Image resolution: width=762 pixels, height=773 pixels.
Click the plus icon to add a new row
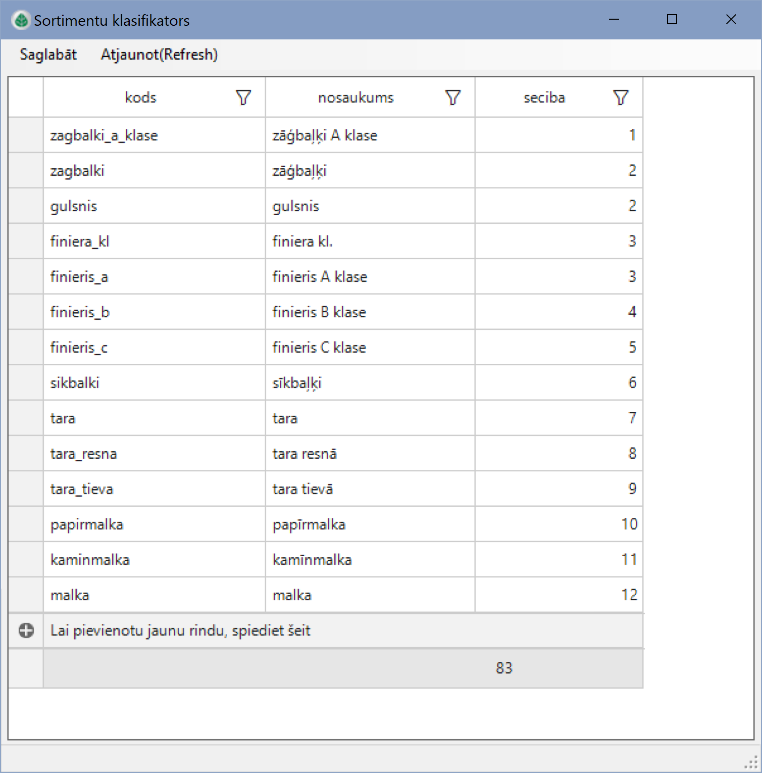25,631
